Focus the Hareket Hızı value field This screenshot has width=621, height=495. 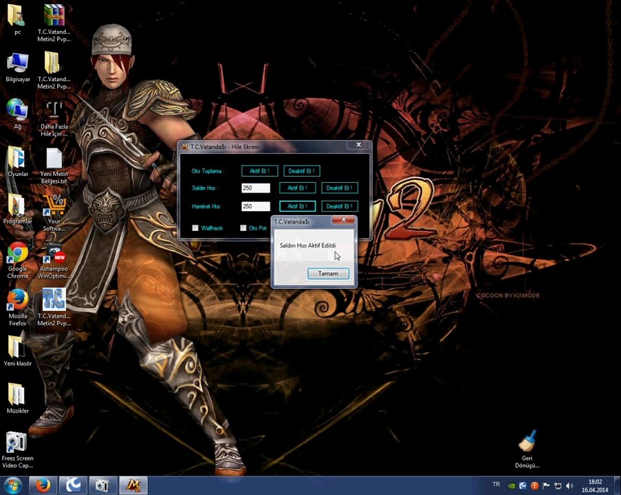(256, 206)
